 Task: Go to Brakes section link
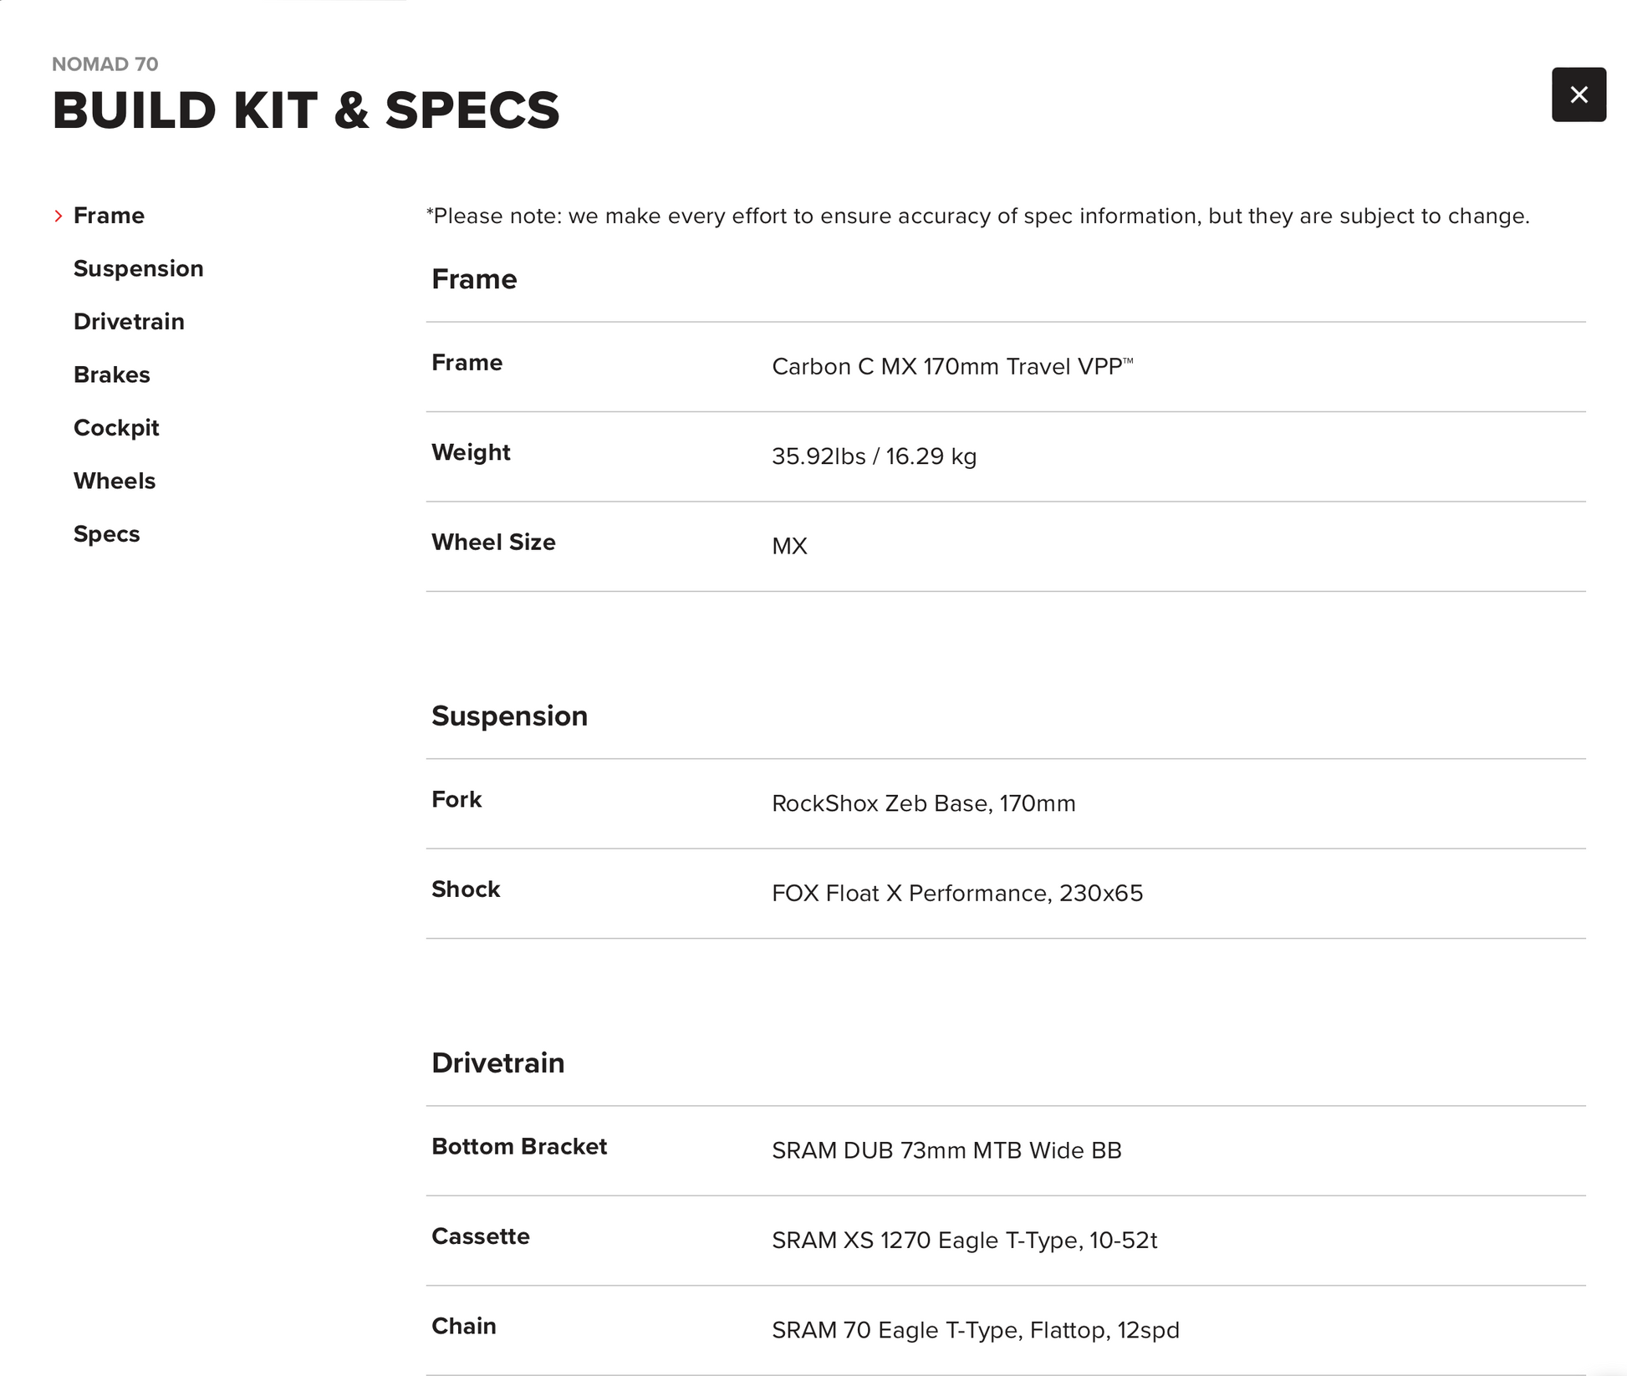pos(111,375)
